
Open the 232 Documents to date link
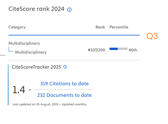click(x=65, y=95)
